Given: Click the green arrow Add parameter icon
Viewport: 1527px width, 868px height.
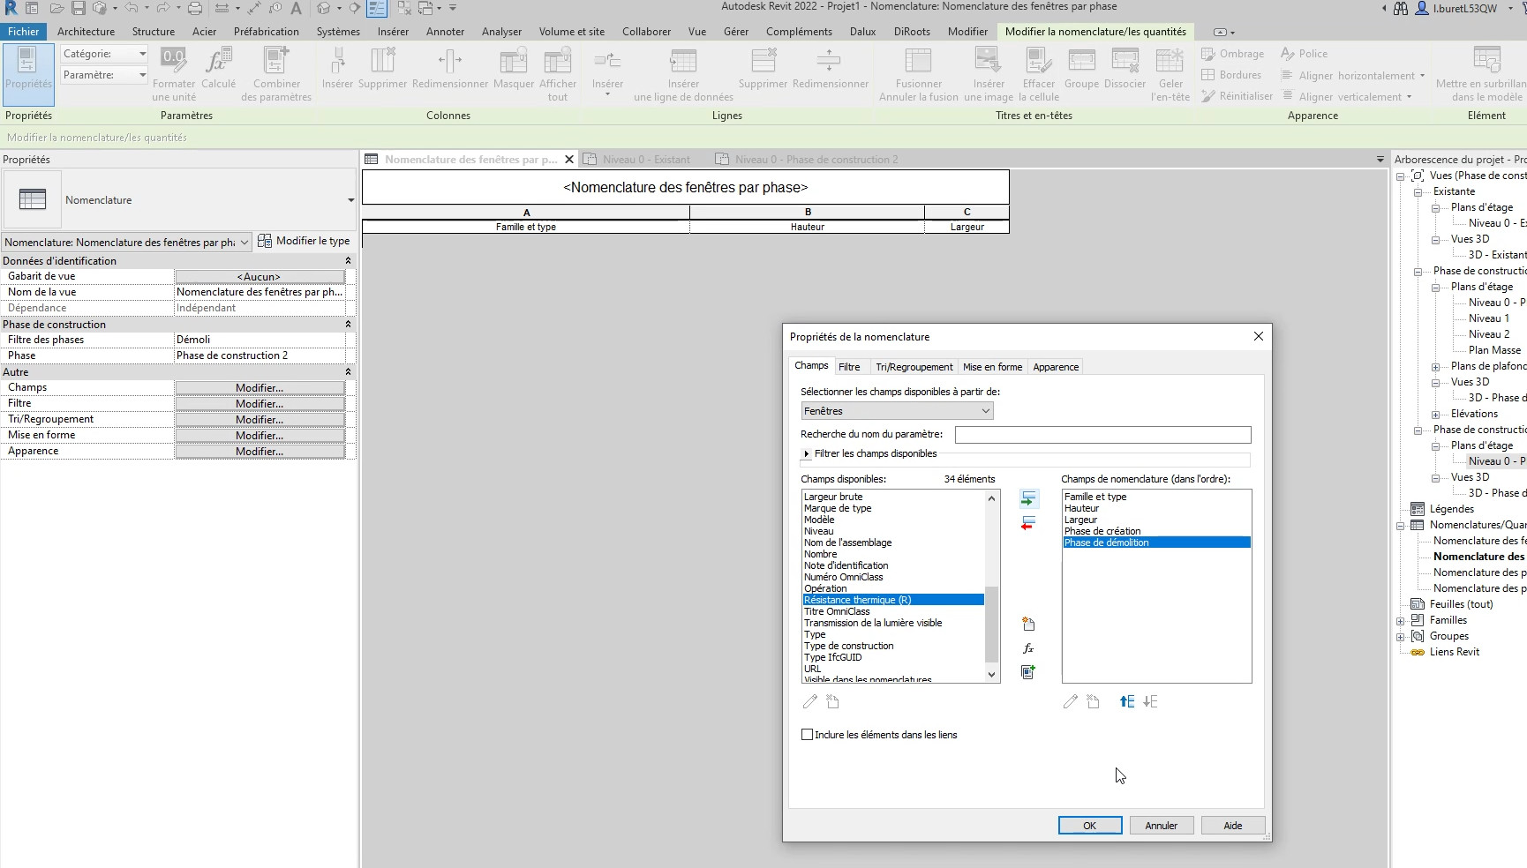Looking at the screenshot, I should [x=1028, y=499].
